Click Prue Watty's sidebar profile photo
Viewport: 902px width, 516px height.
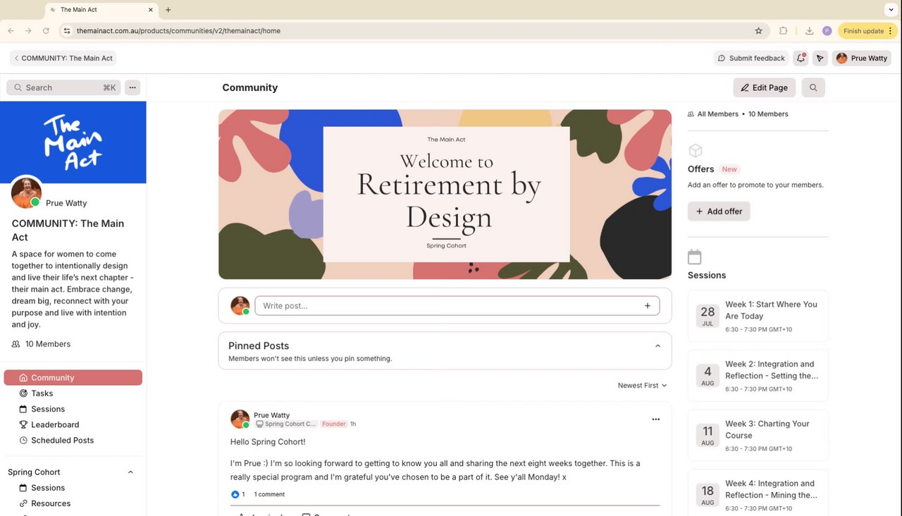point(27,192)
